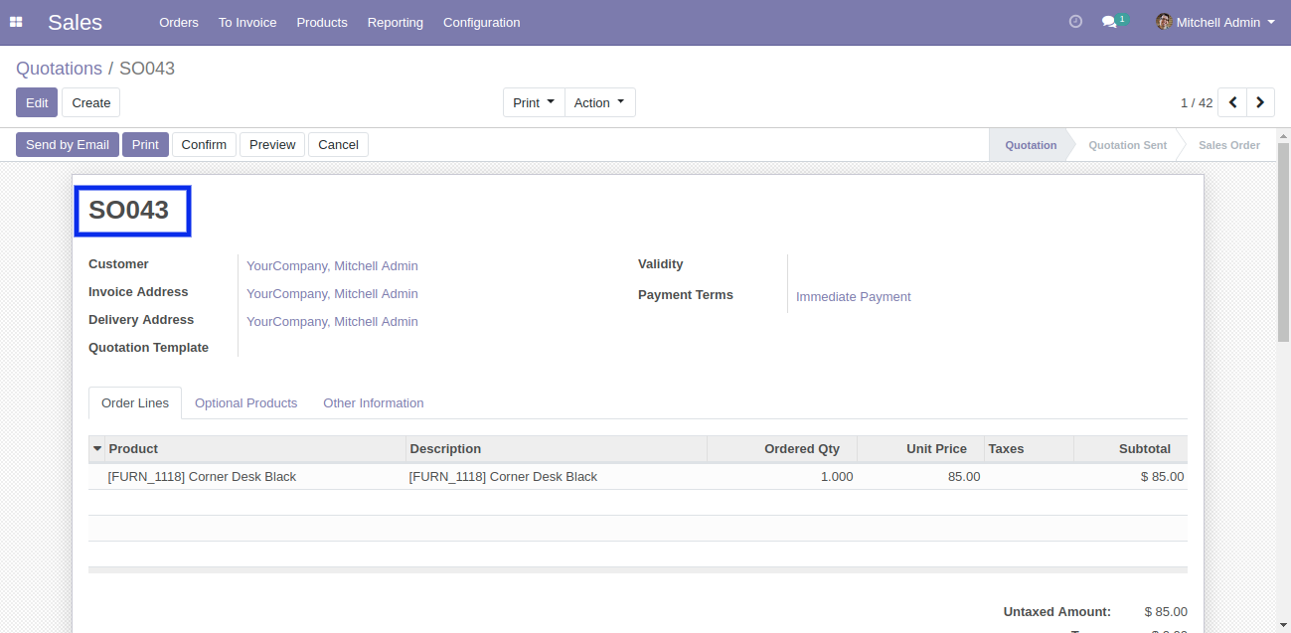Open the Orders menu
The height and width of the screenshot is (633, 1291).
pos(179,22)
